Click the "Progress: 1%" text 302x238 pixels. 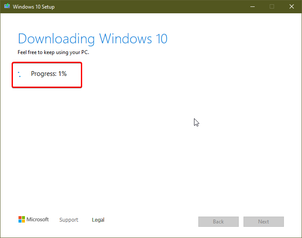coord(49,74)
